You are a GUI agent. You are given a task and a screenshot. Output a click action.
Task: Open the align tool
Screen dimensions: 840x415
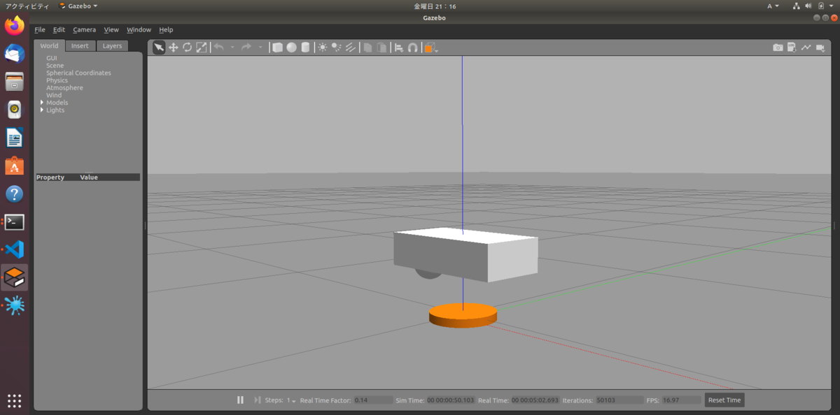pyautogui.click(x=399, y=48)
